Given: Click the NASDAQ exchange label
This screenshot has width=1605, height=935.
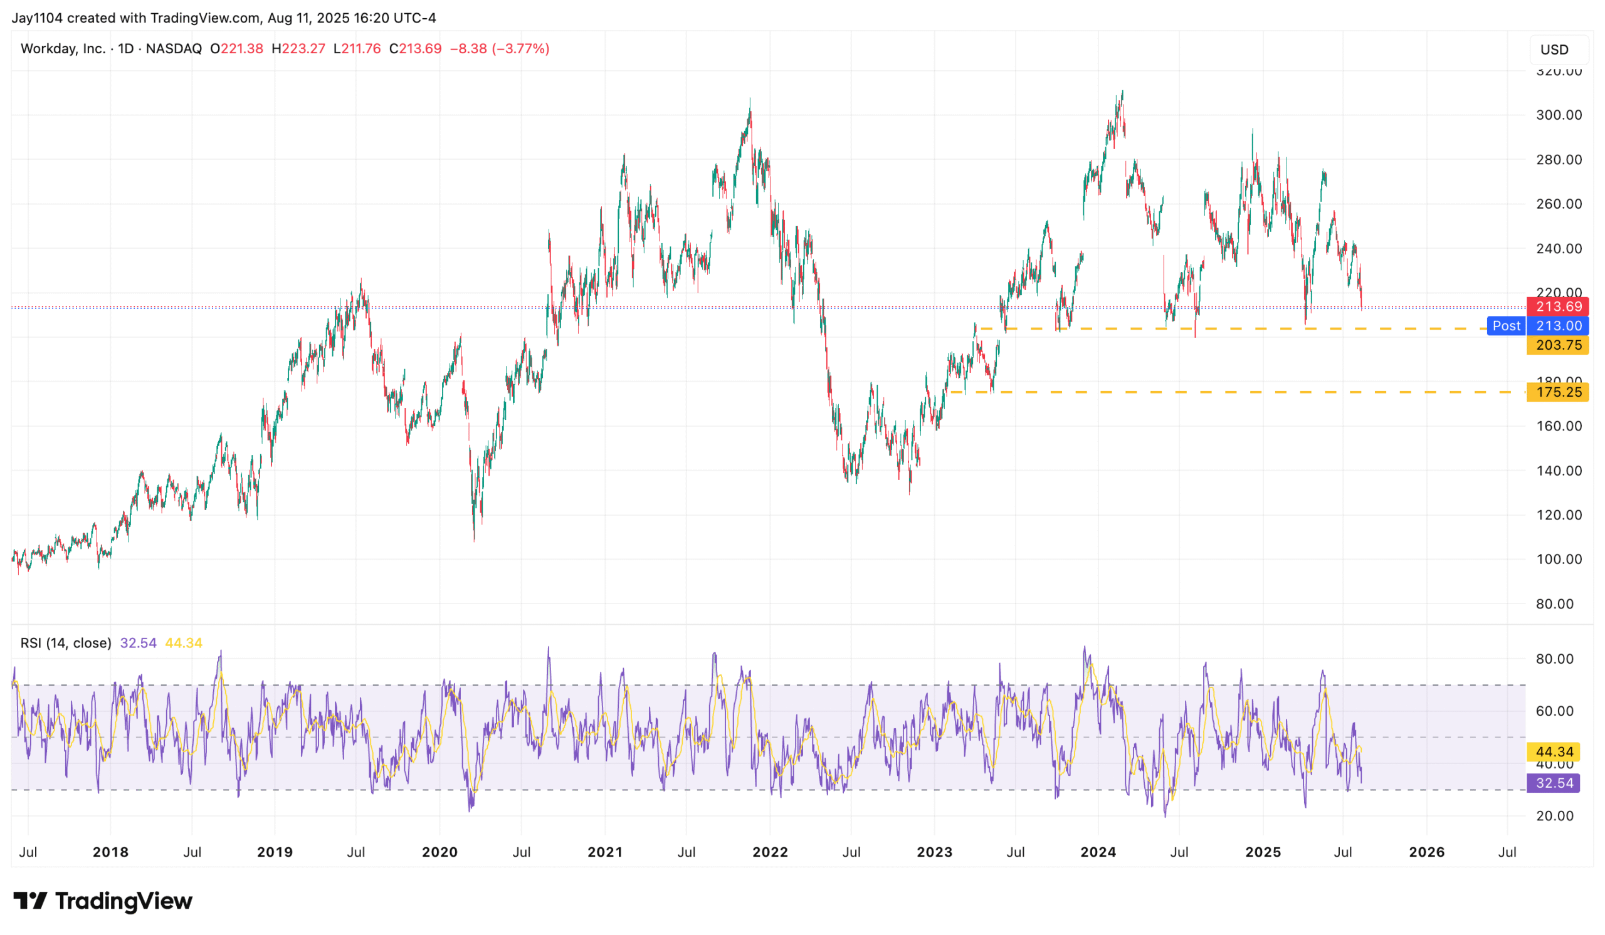Looking at the screenshot, I should click(174, 49).
